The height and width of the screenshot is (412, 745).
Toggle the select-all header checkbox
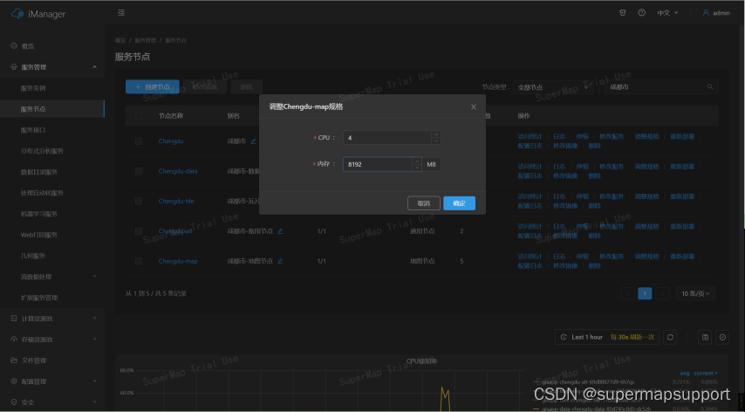pyautogui.click(x=139, y=115)
